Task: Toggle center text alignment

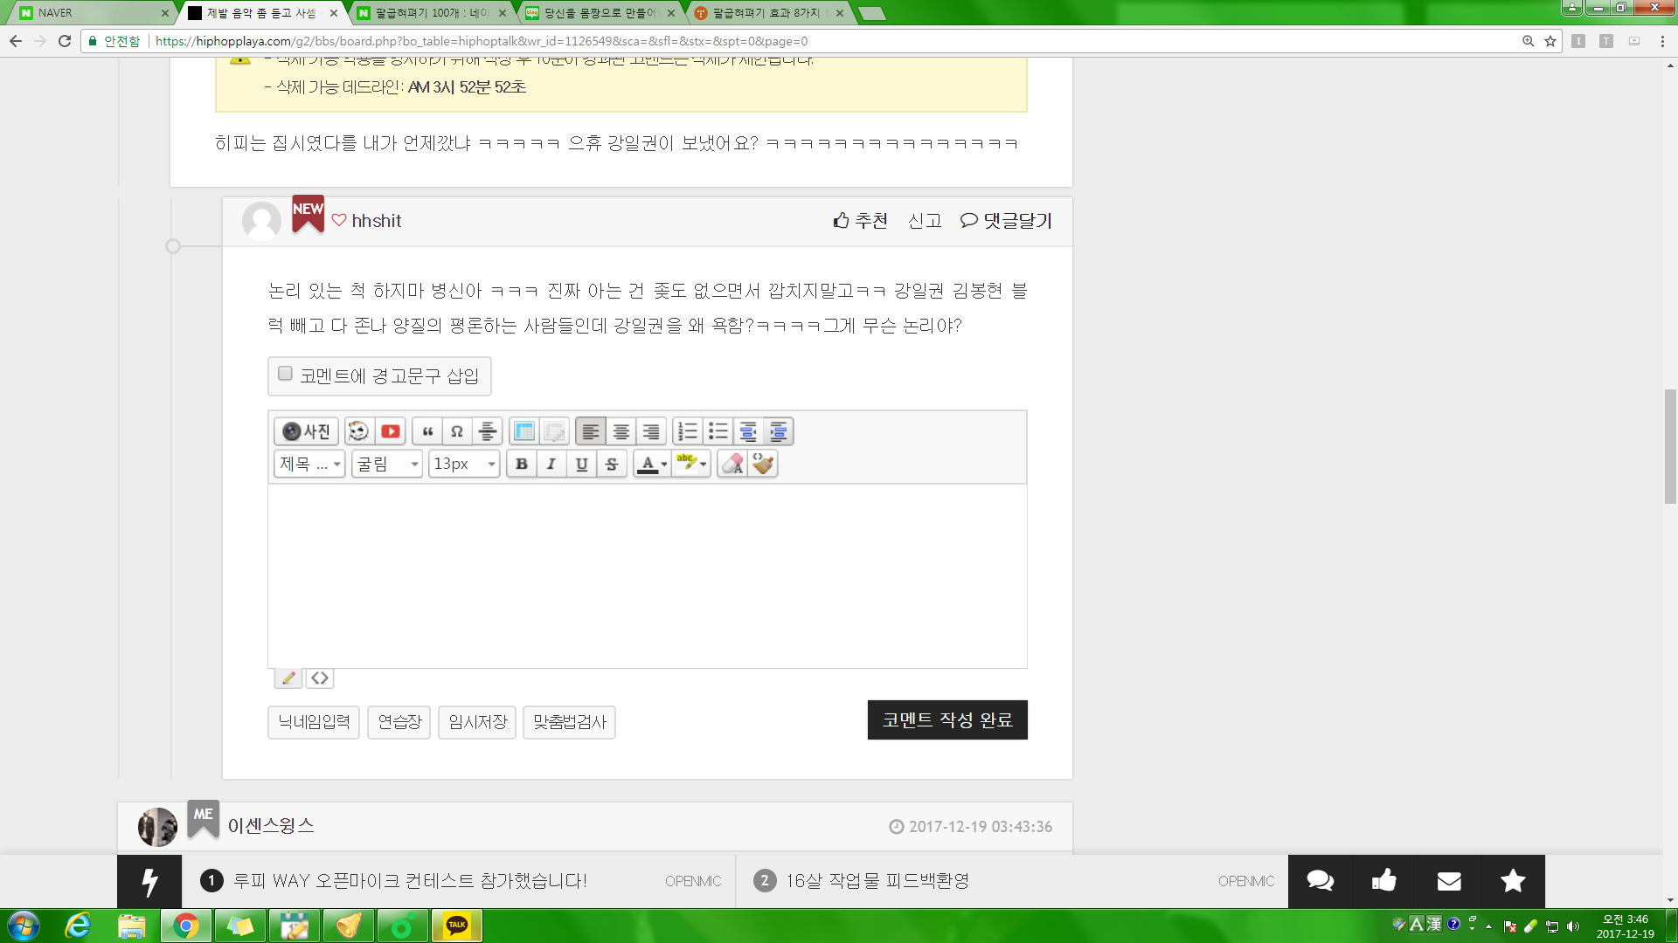Action: 621,431
